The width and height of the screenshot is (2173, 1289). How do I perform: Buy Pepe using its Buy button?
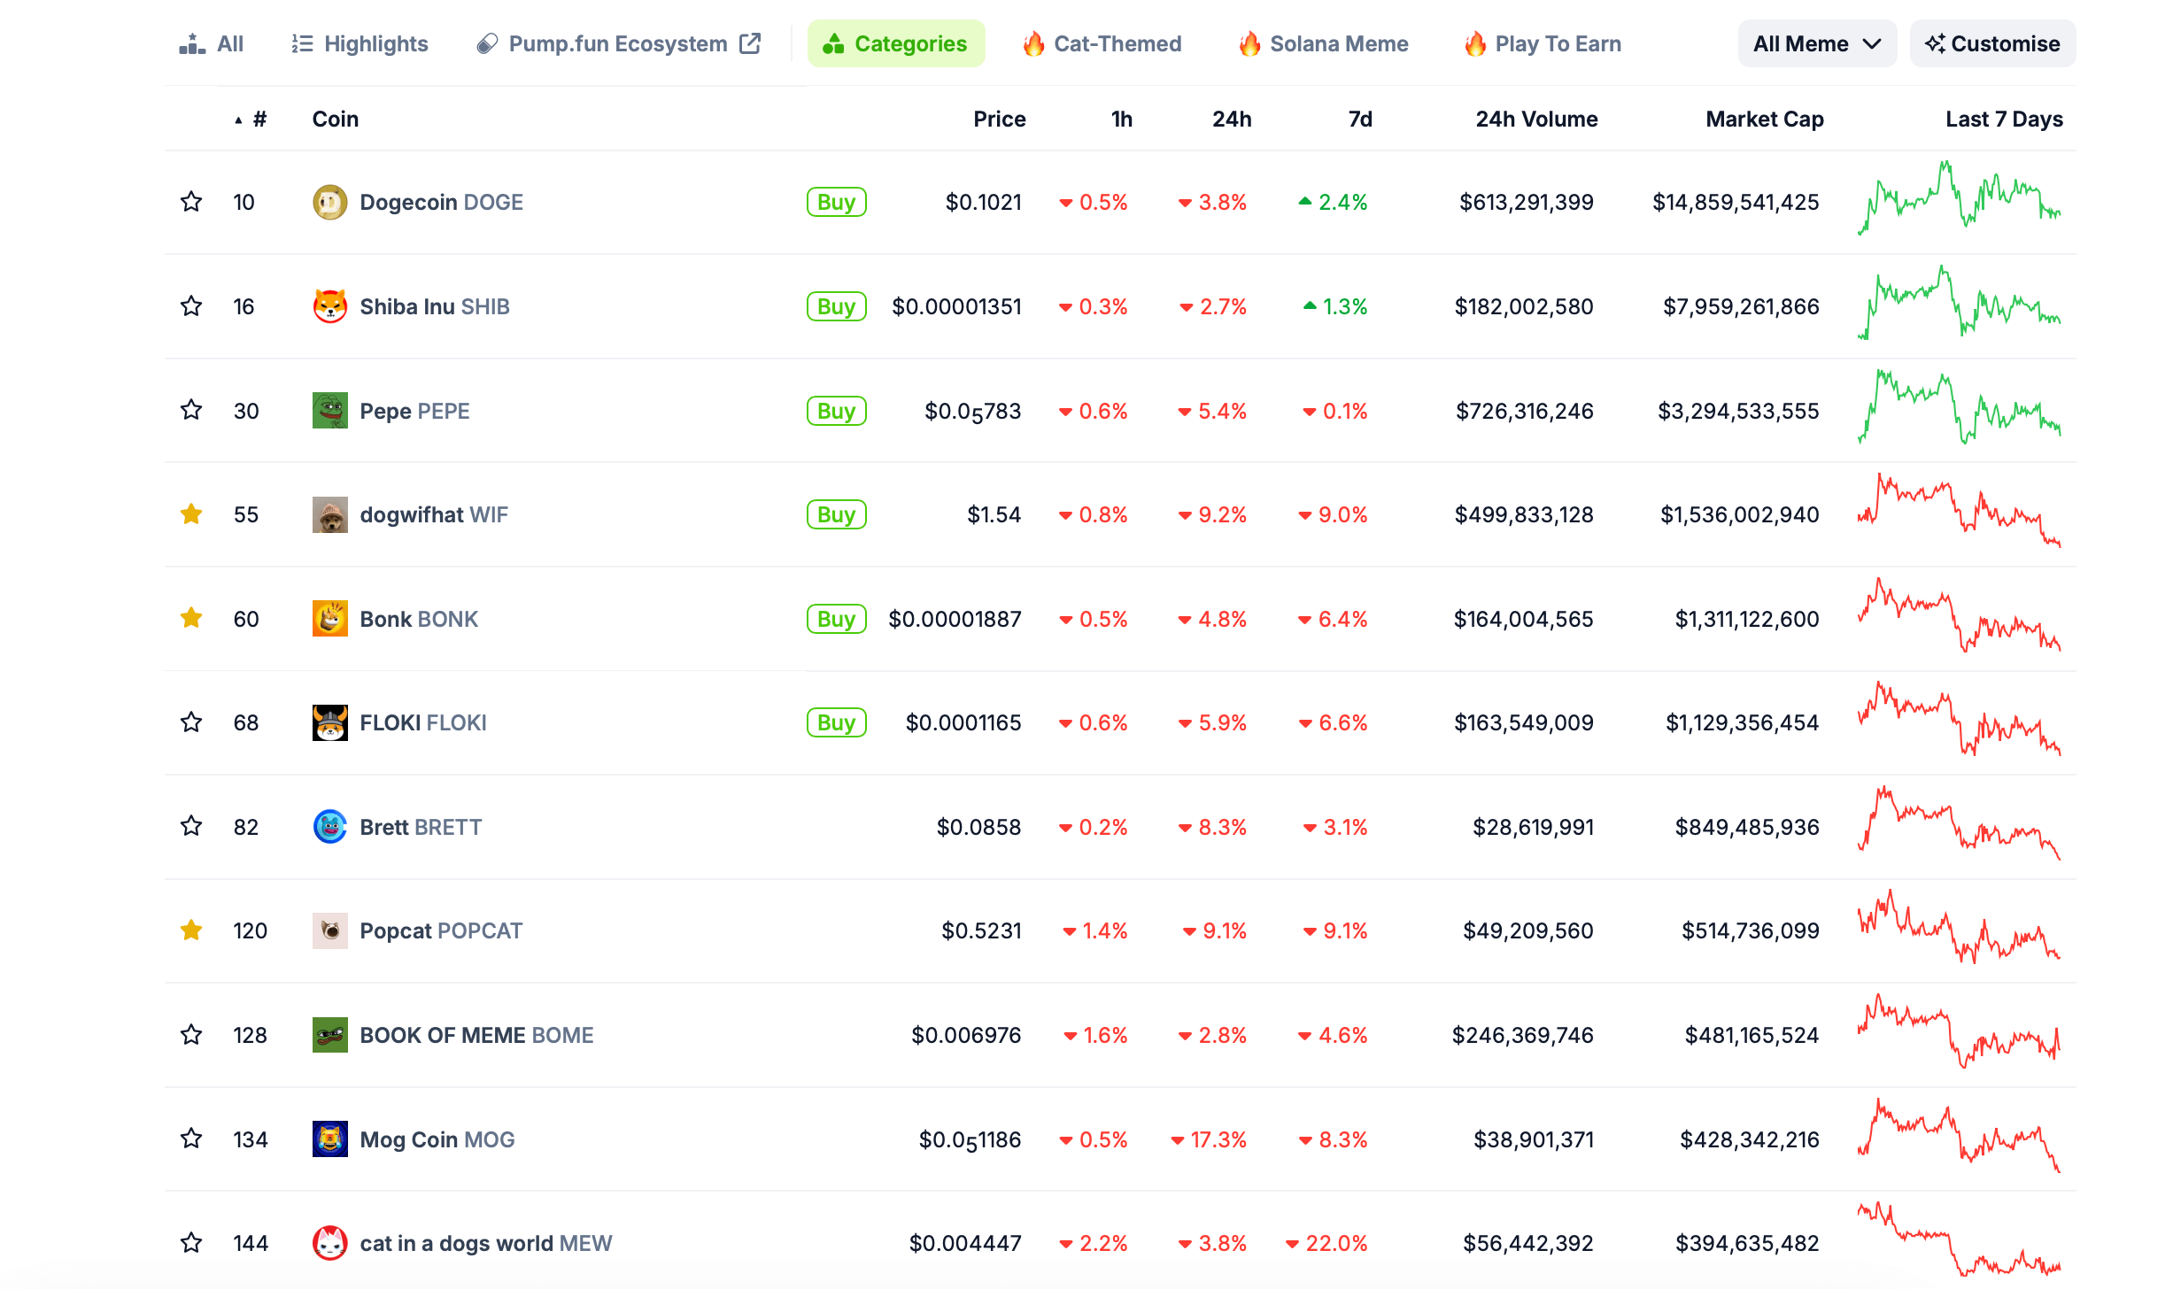[836, 411]
